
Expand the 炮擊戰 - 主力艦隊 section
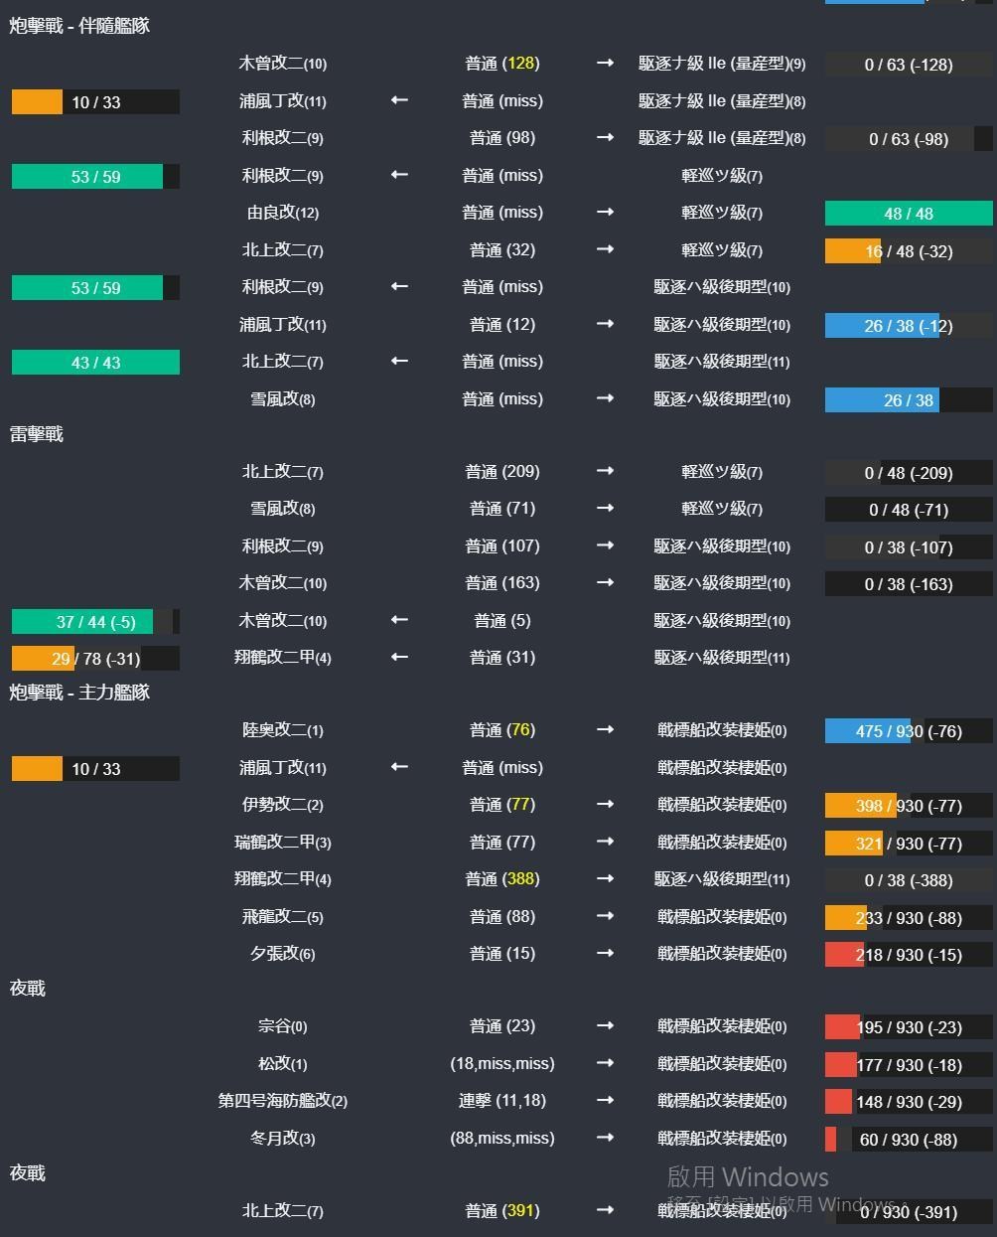77,693
